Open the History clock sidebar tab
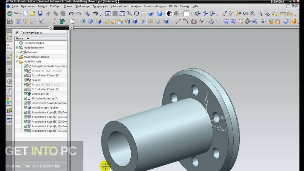 pos(9,81)
